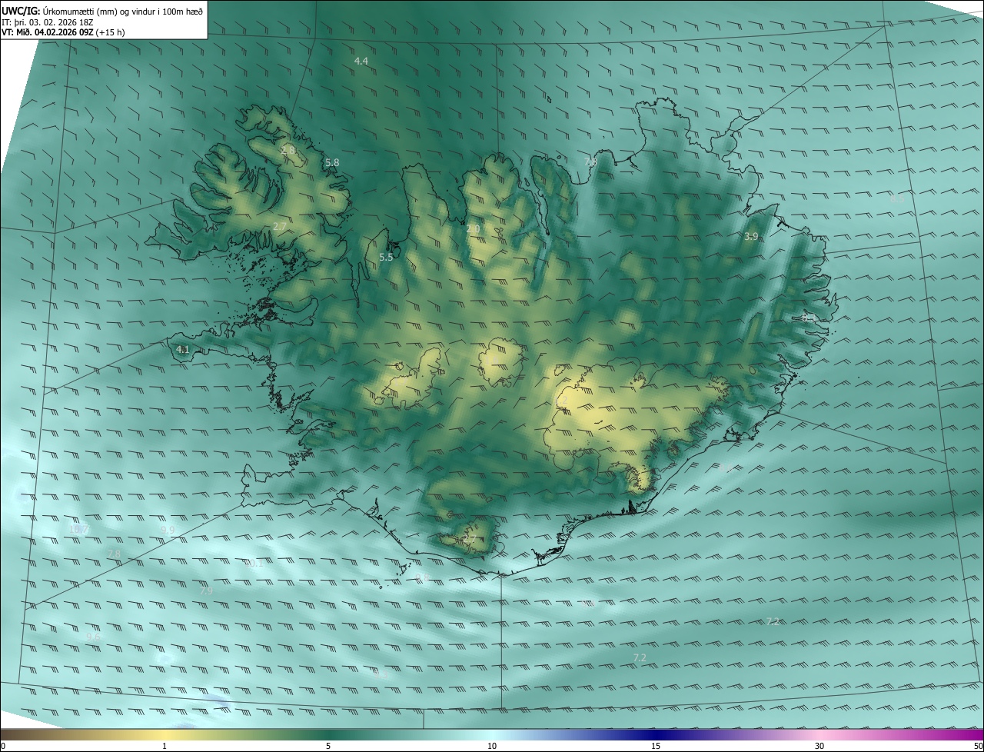
Task: Click the 7.9 value label
Action: (206, 591)
